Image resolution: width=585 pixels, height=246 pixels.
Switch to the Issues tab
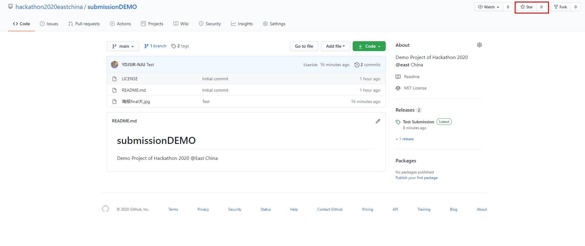pos(49,24)
